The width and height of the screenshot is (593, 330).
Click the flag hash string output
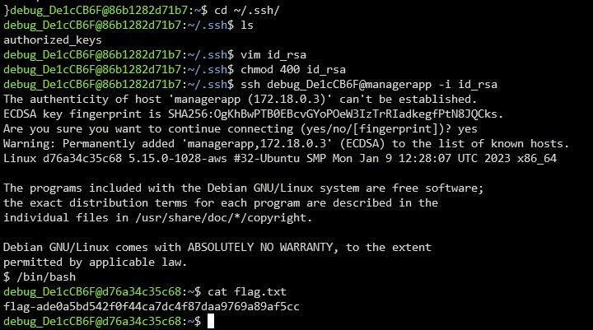[152, 307]
